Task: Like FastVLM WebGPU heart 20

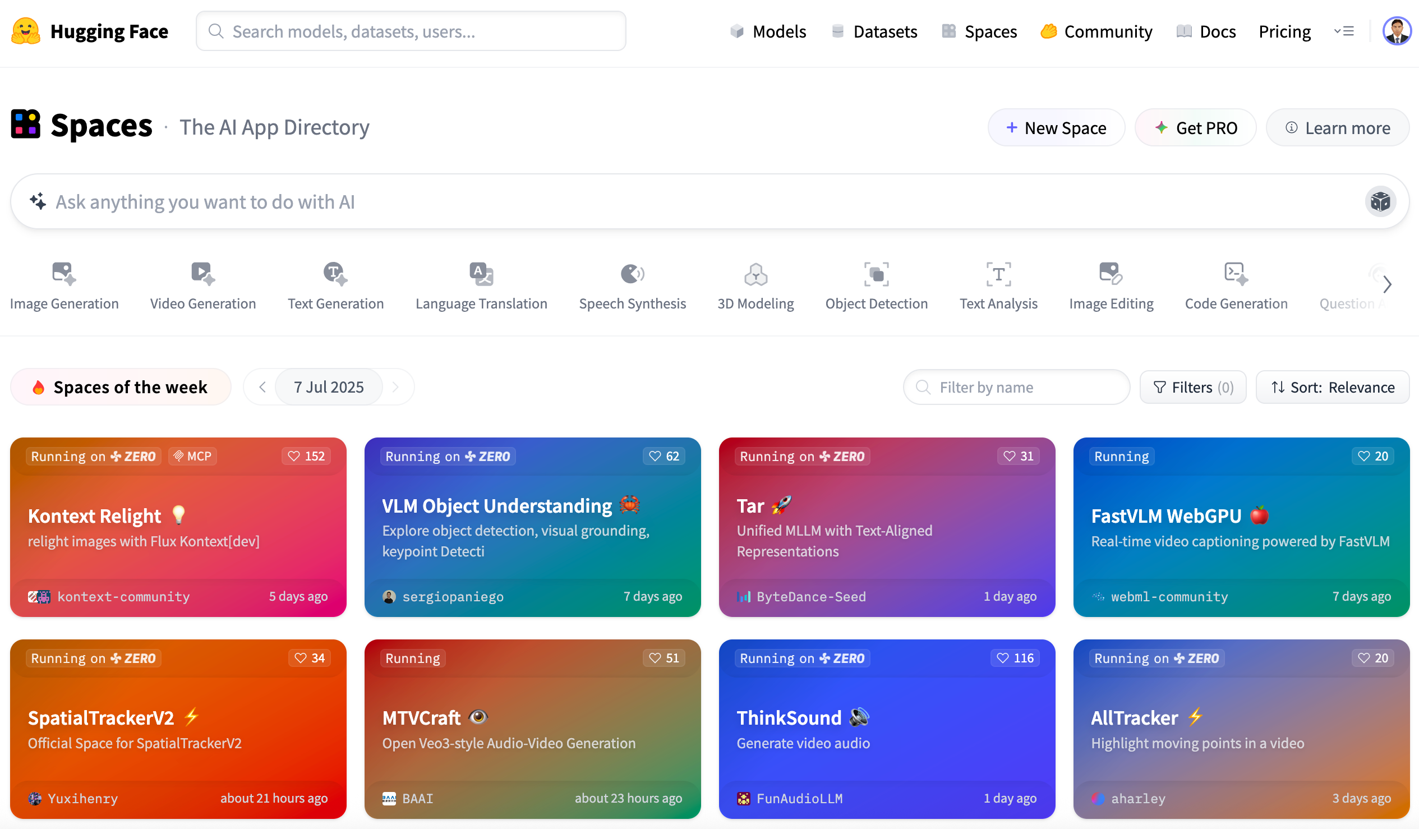Action: click(1373, 456)
